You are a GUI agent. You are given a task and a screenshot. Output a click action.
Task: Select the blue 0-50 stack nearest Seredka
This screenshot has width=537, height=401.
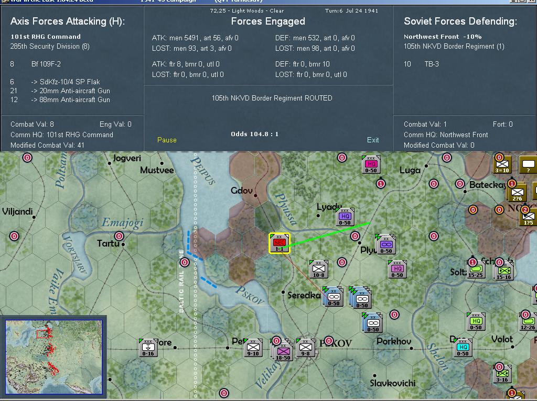click(x=333, y=297)
